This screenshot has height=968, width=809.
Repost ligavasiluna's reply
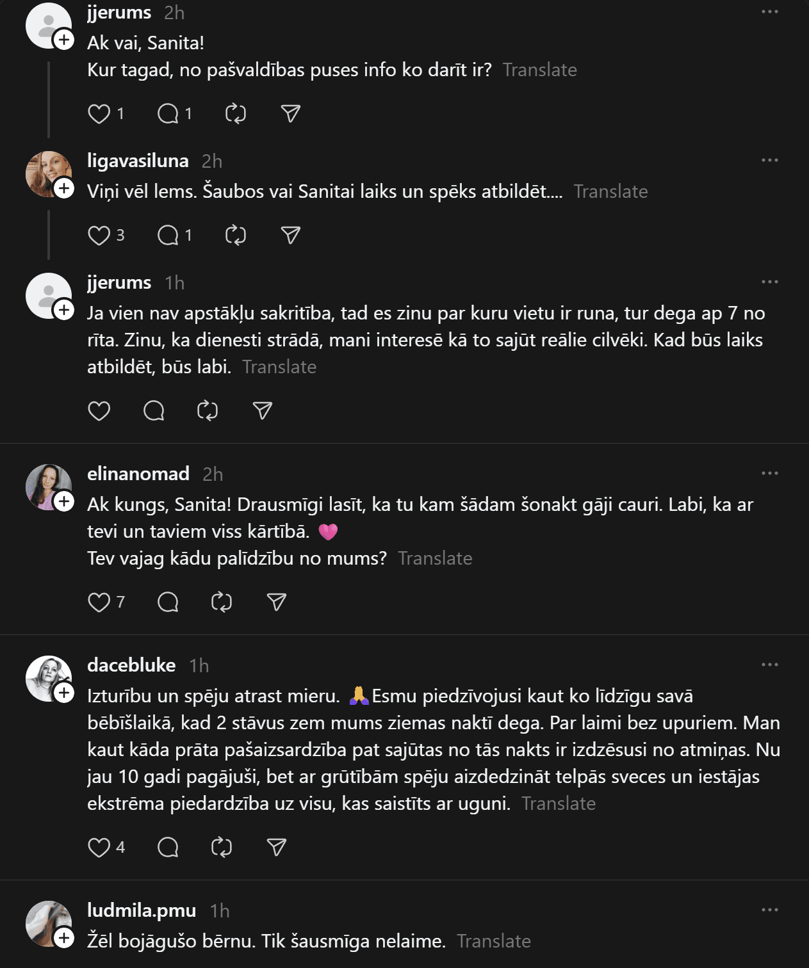[x=236, y=236]
